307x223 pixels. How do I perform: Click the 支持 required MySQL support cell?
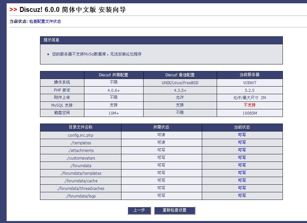pyautogui.click(x=114, y=105)
